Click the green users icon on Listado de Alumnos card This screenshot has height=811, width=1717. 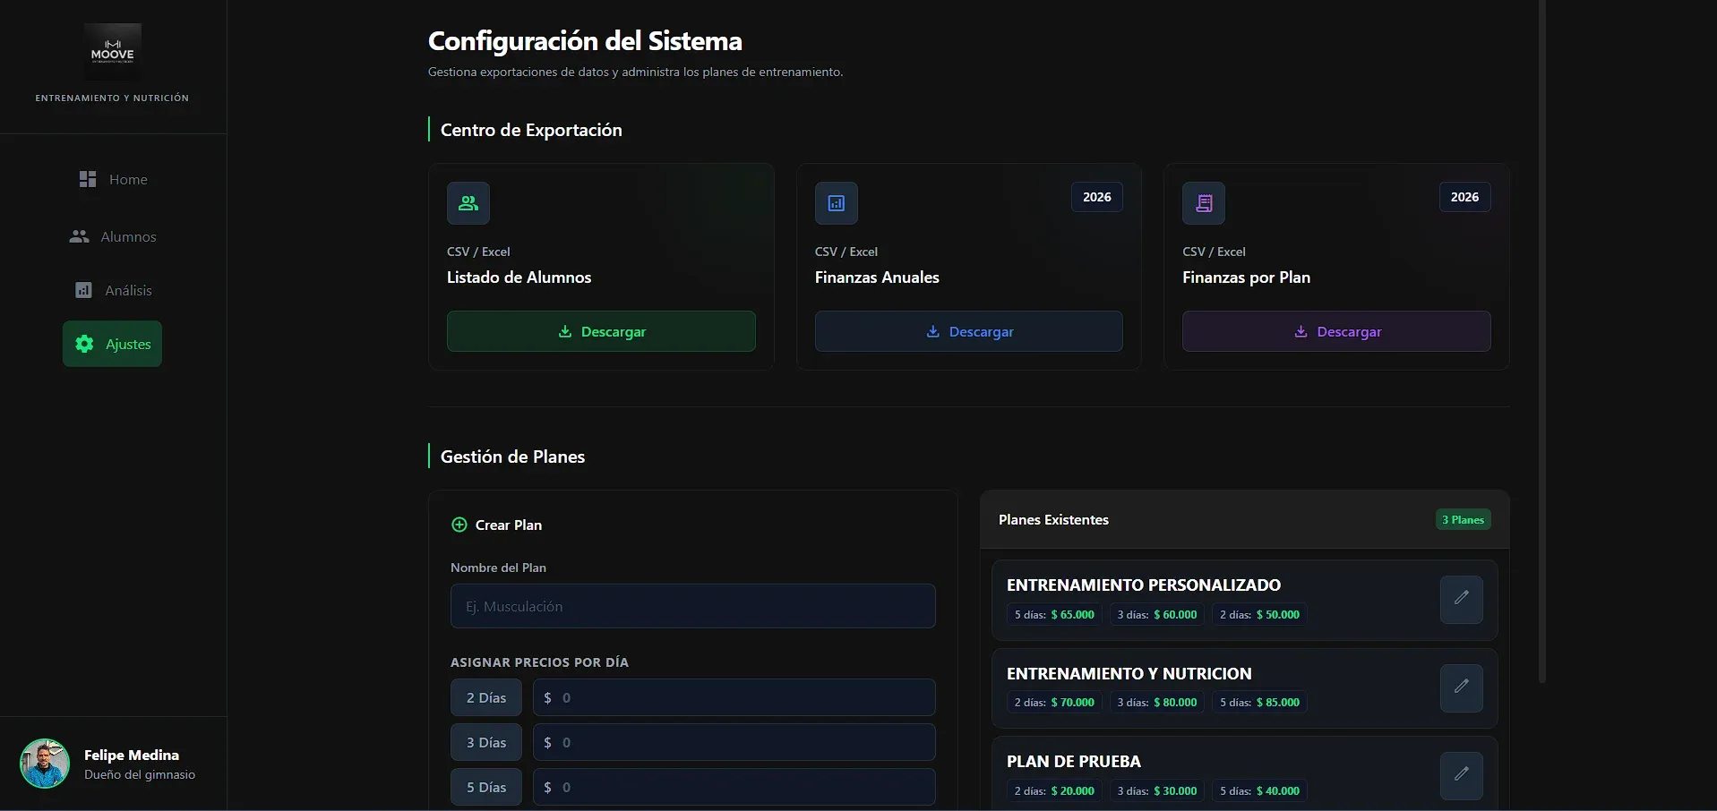(468, 203)
